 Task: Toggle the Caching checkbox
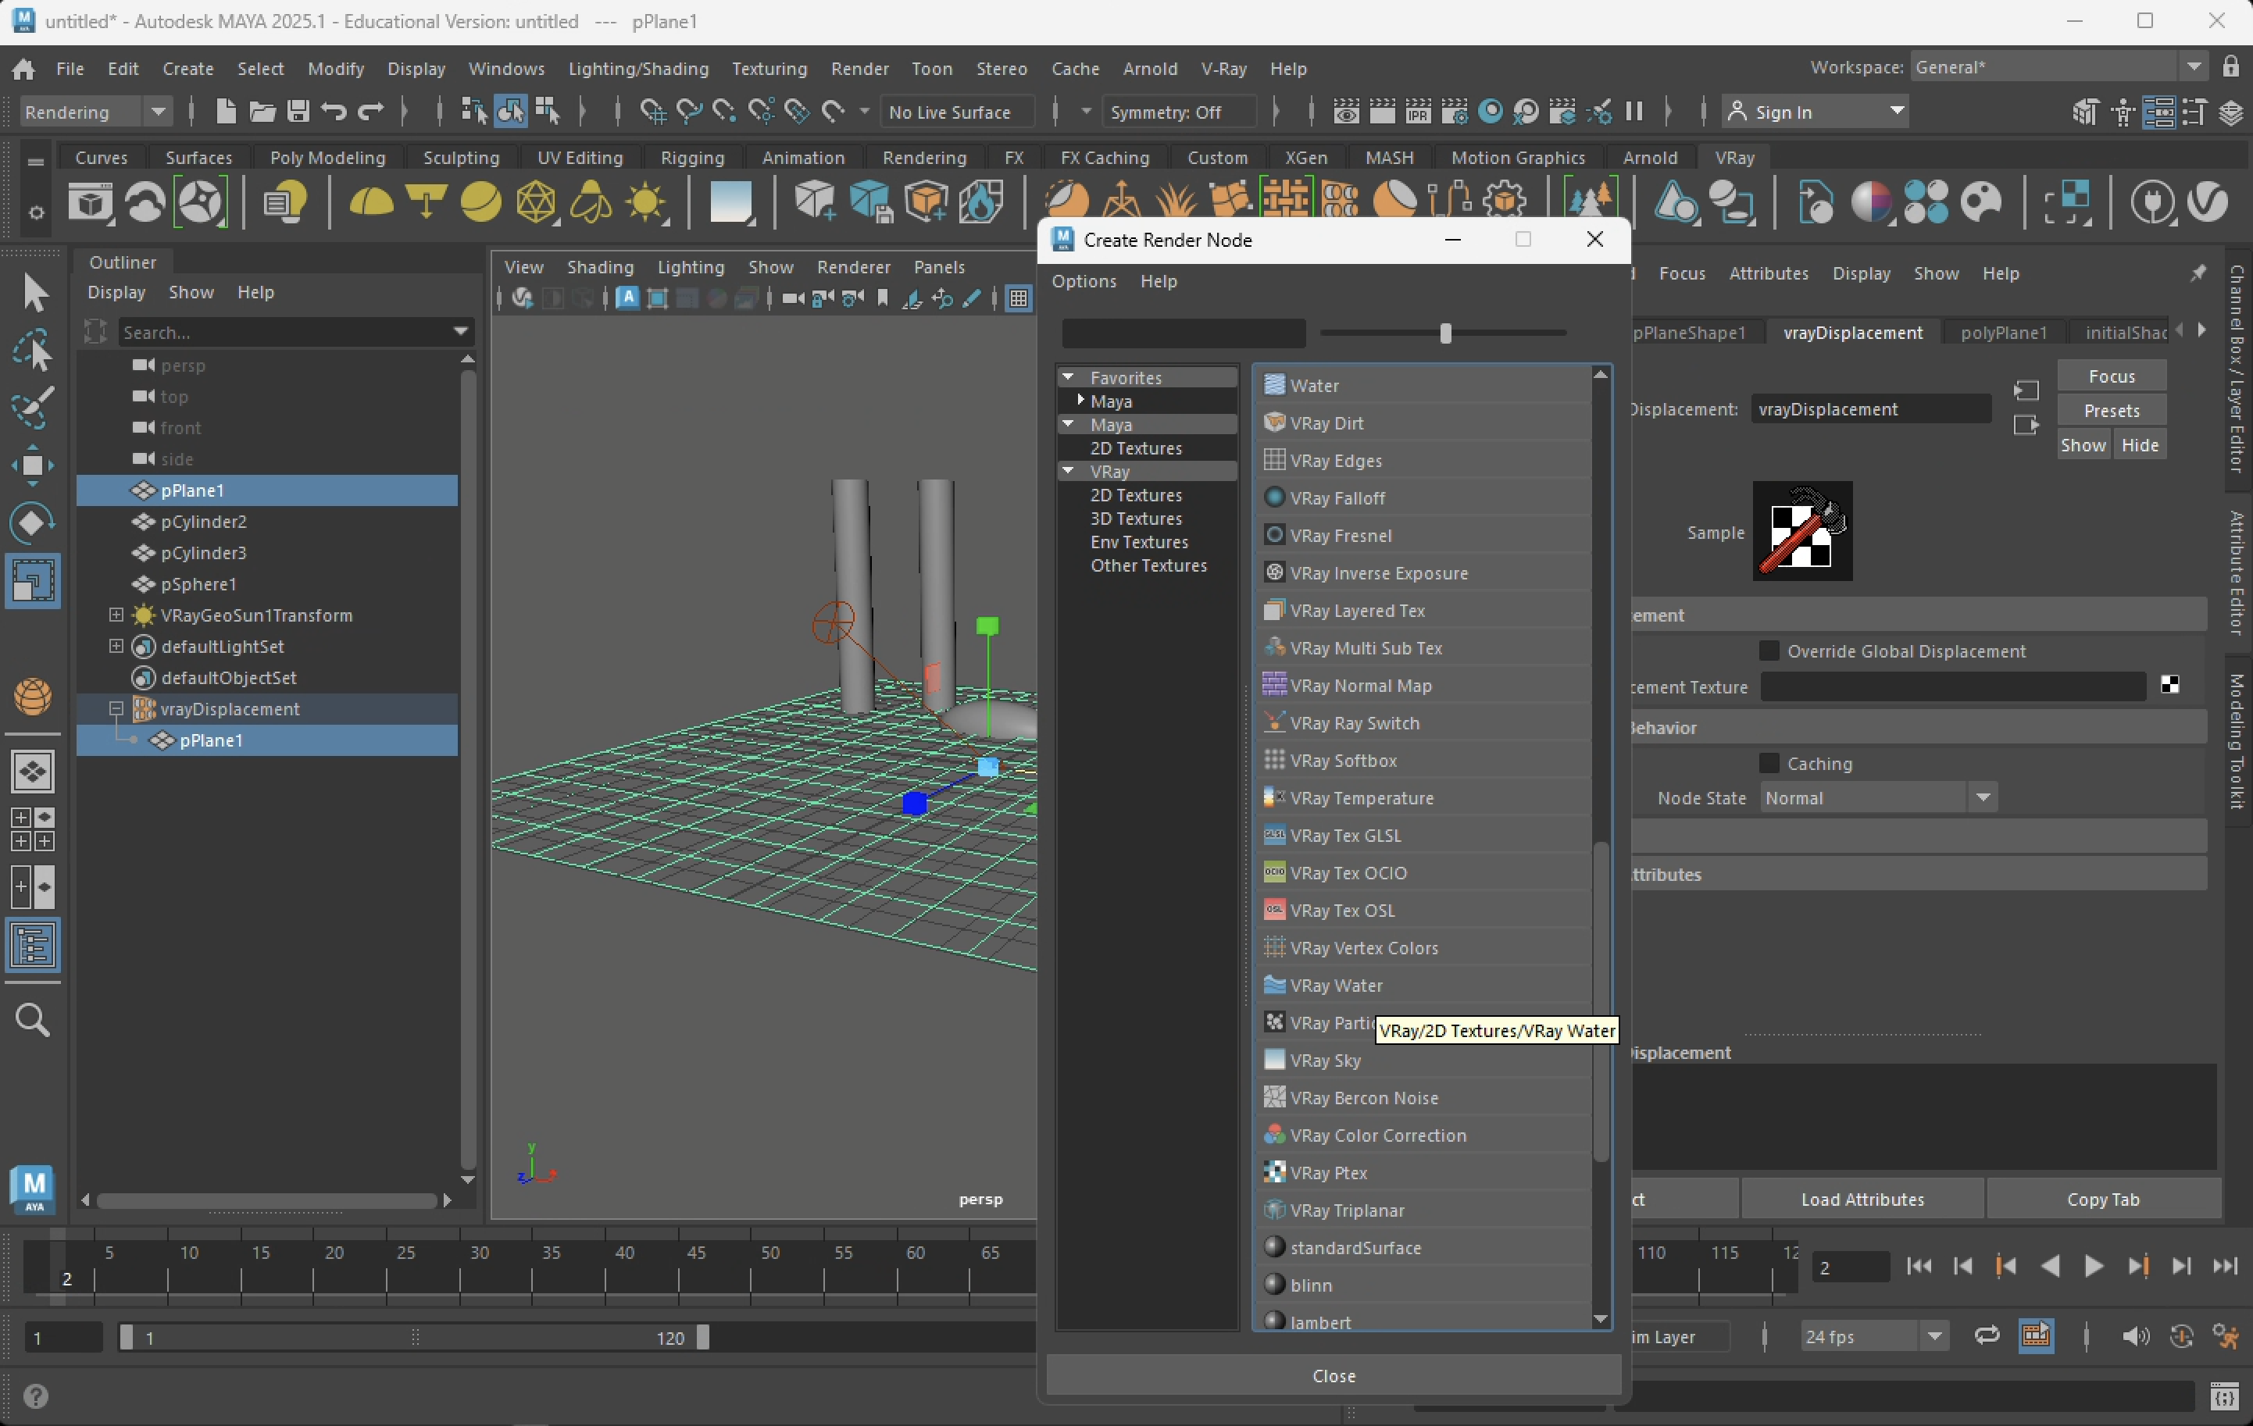[1769, 763]
